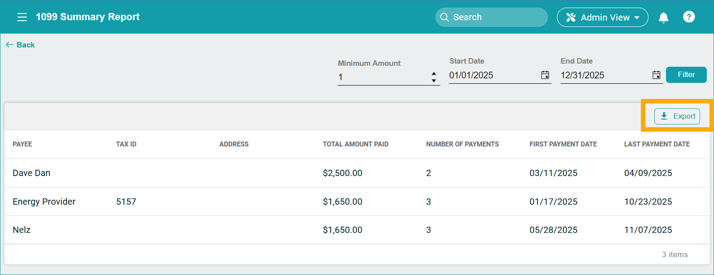Select the Dave Dan payee row
The width and height of the screenshot is (714, 275).
coord(31,173)
